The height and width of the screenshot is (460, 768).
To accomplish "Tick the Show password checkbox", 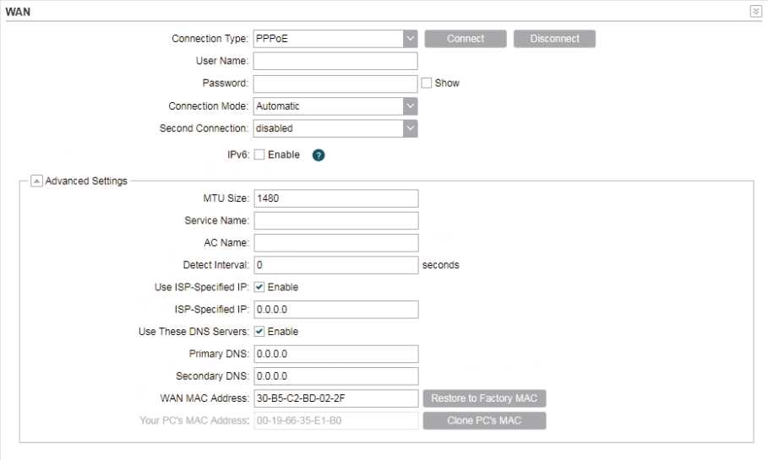I will click(x=427, y=84).
